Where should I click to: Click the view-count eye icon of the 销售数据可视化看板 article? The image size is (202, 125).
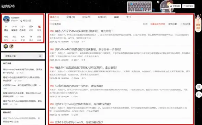tap(72, 60)
